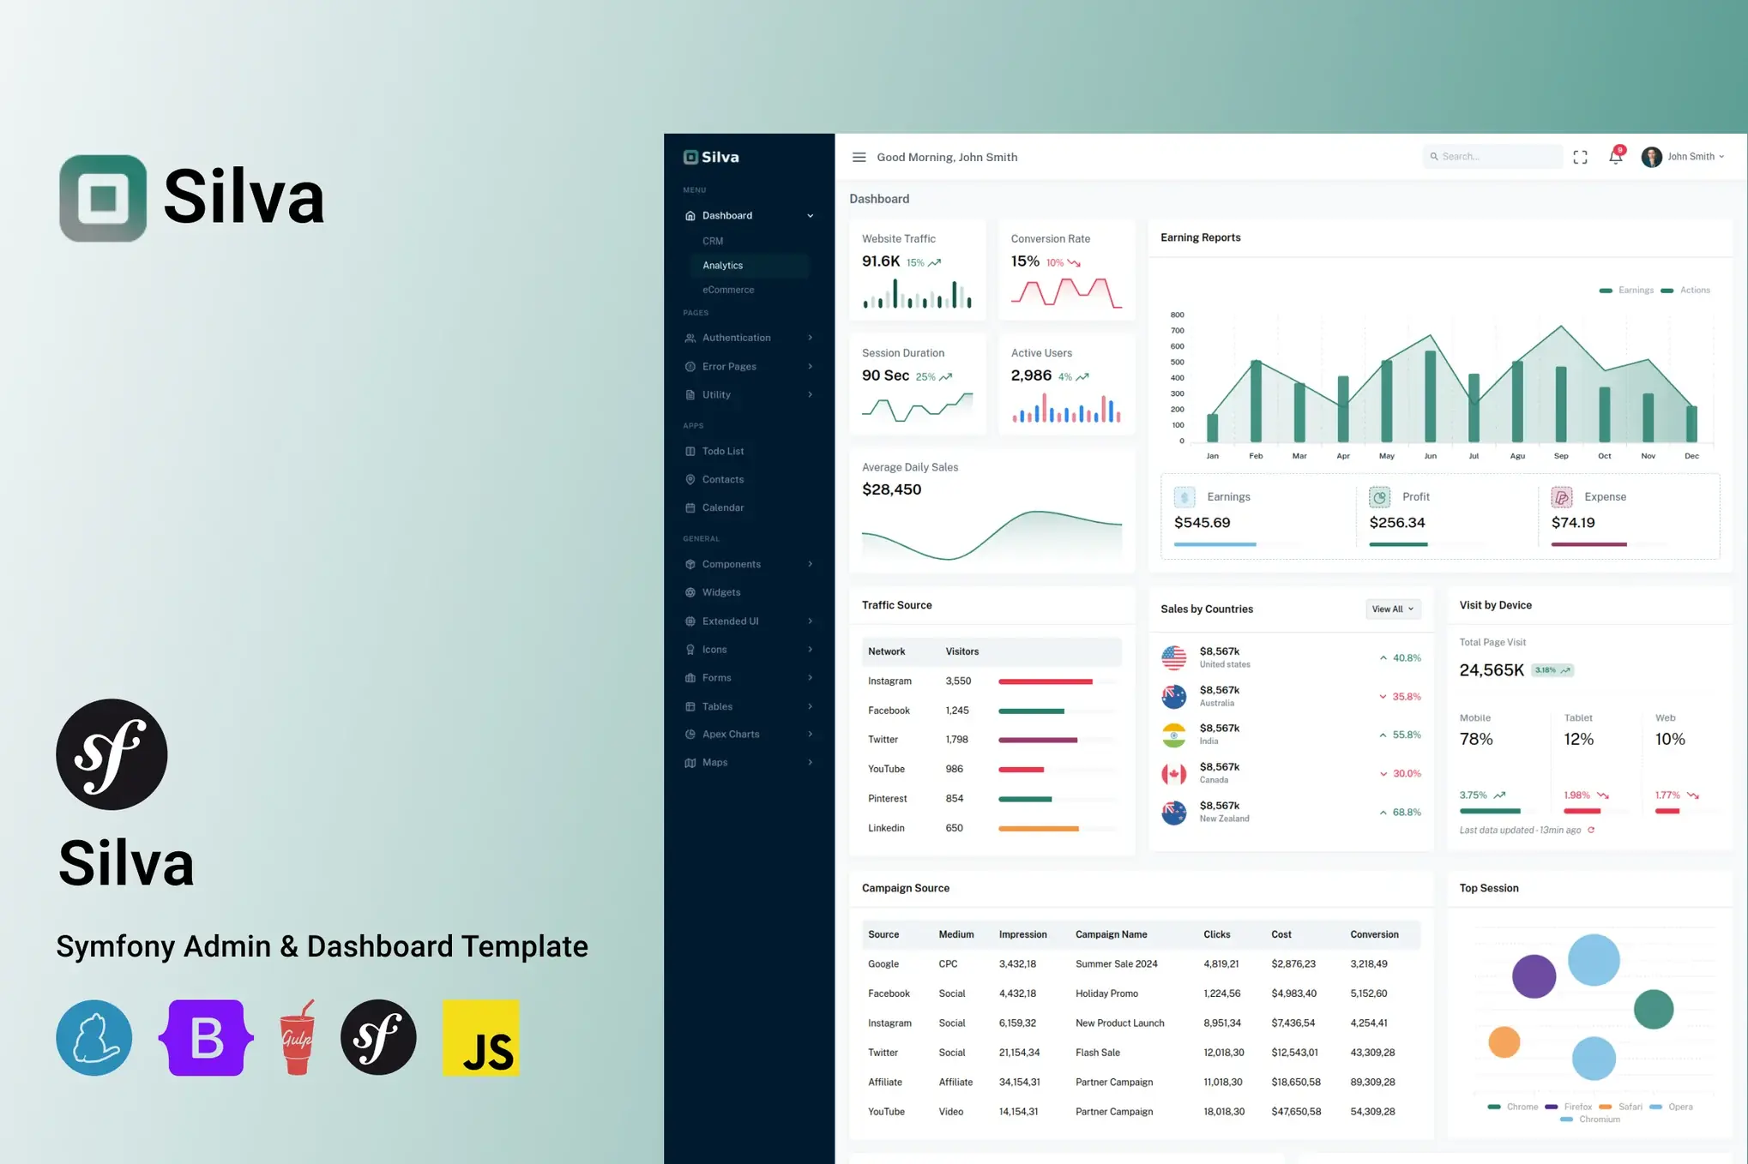Open the Authentication section
Viewport: 1748px width, 1164px height.
pyautogui.click(x=737, y=338)
